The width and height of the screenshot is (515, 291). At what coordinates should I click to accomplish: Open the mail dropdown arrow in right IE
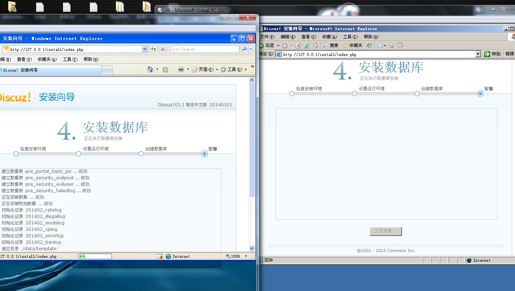[x=385, y=45]
